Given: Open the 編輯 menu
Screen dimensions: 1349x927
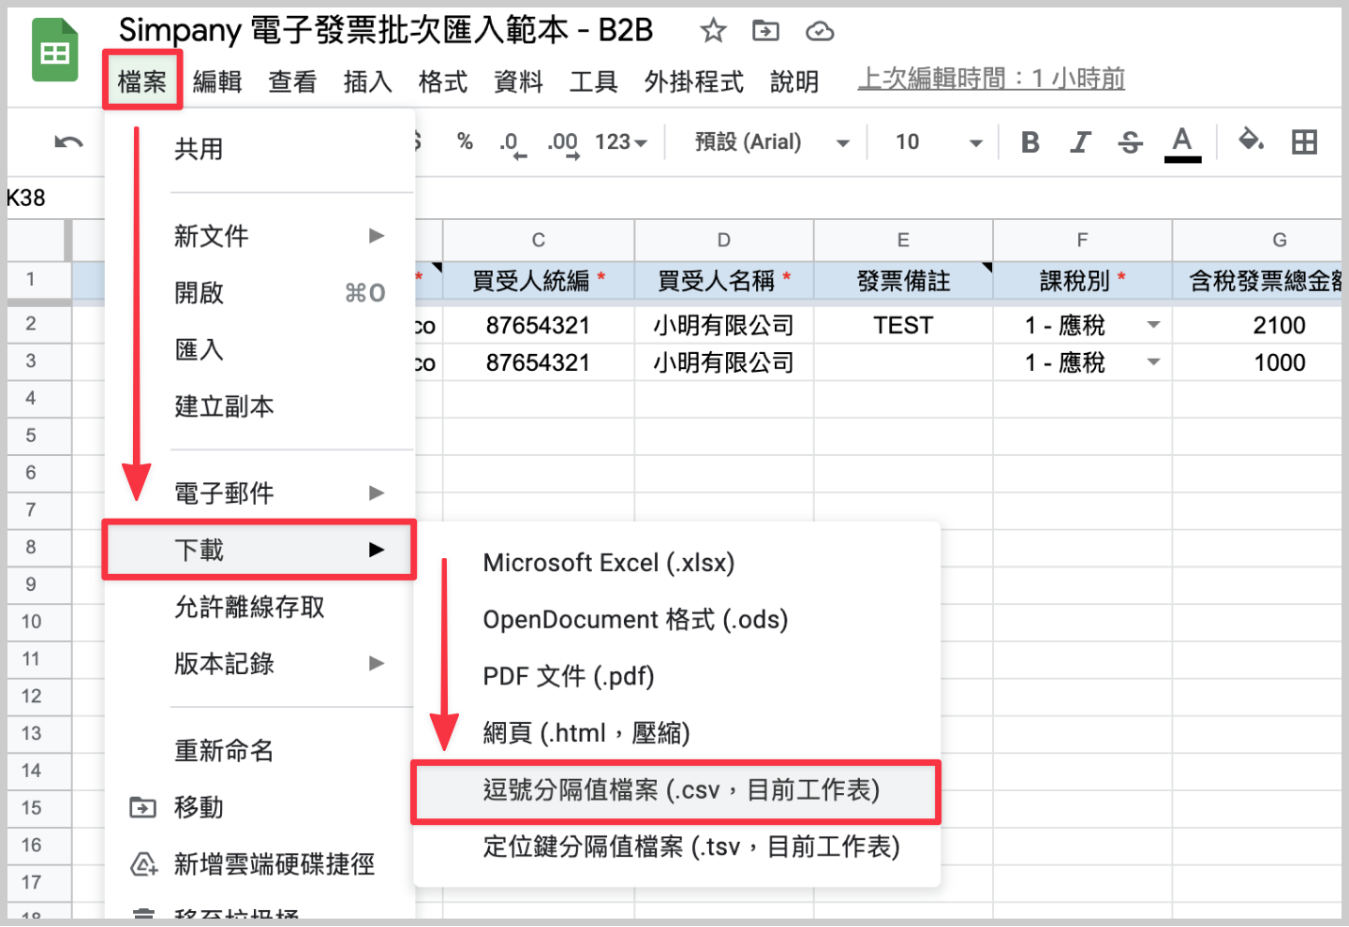Looking at the screenshot, I should (x=217, y=81).
